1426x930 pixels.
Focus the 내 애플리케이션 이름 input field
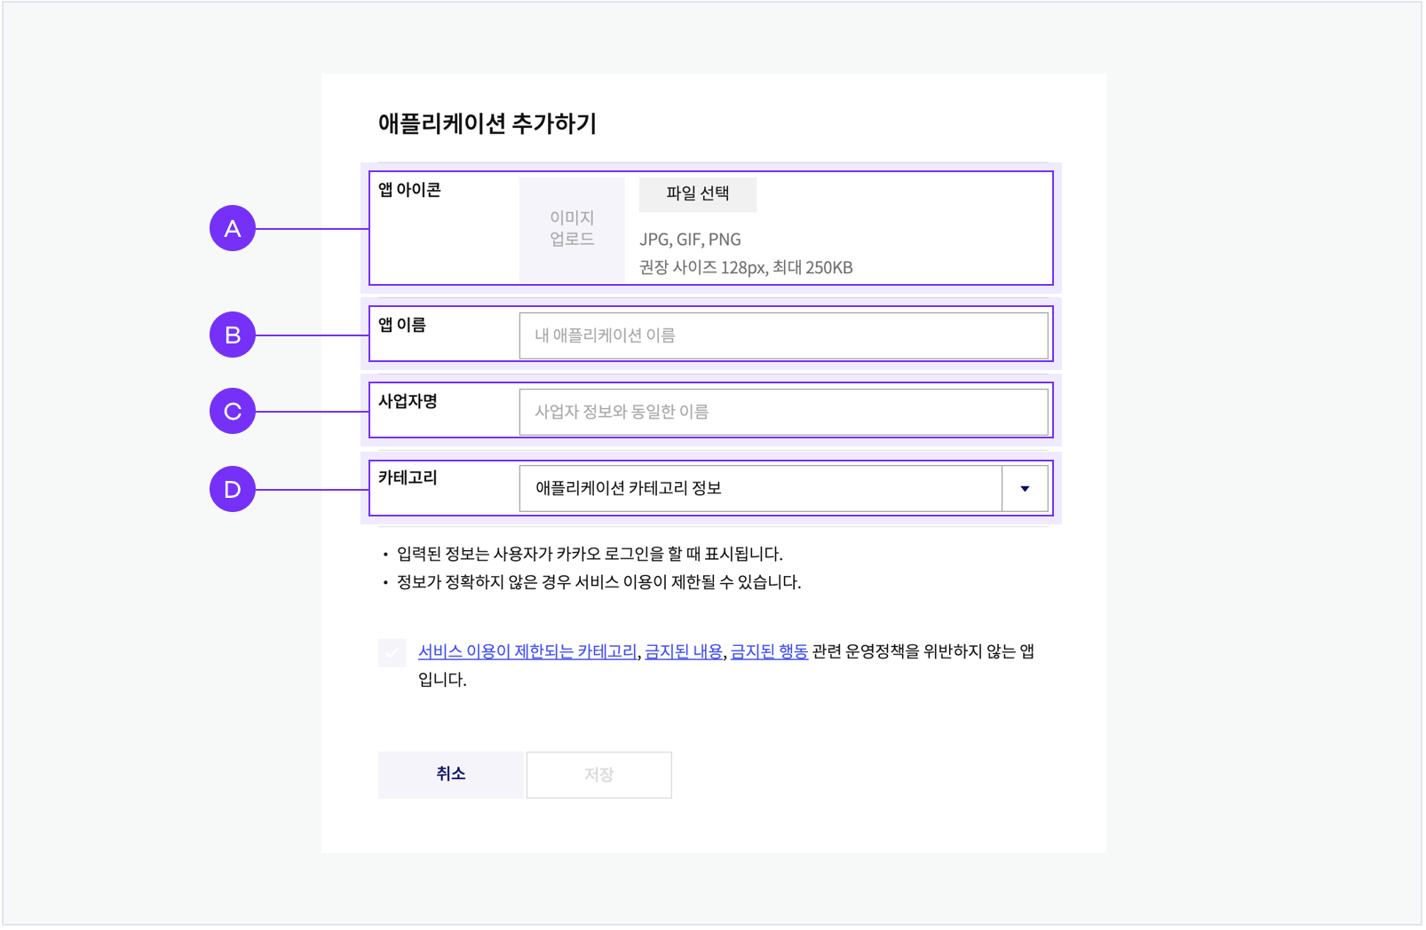(x=783, y=336)
